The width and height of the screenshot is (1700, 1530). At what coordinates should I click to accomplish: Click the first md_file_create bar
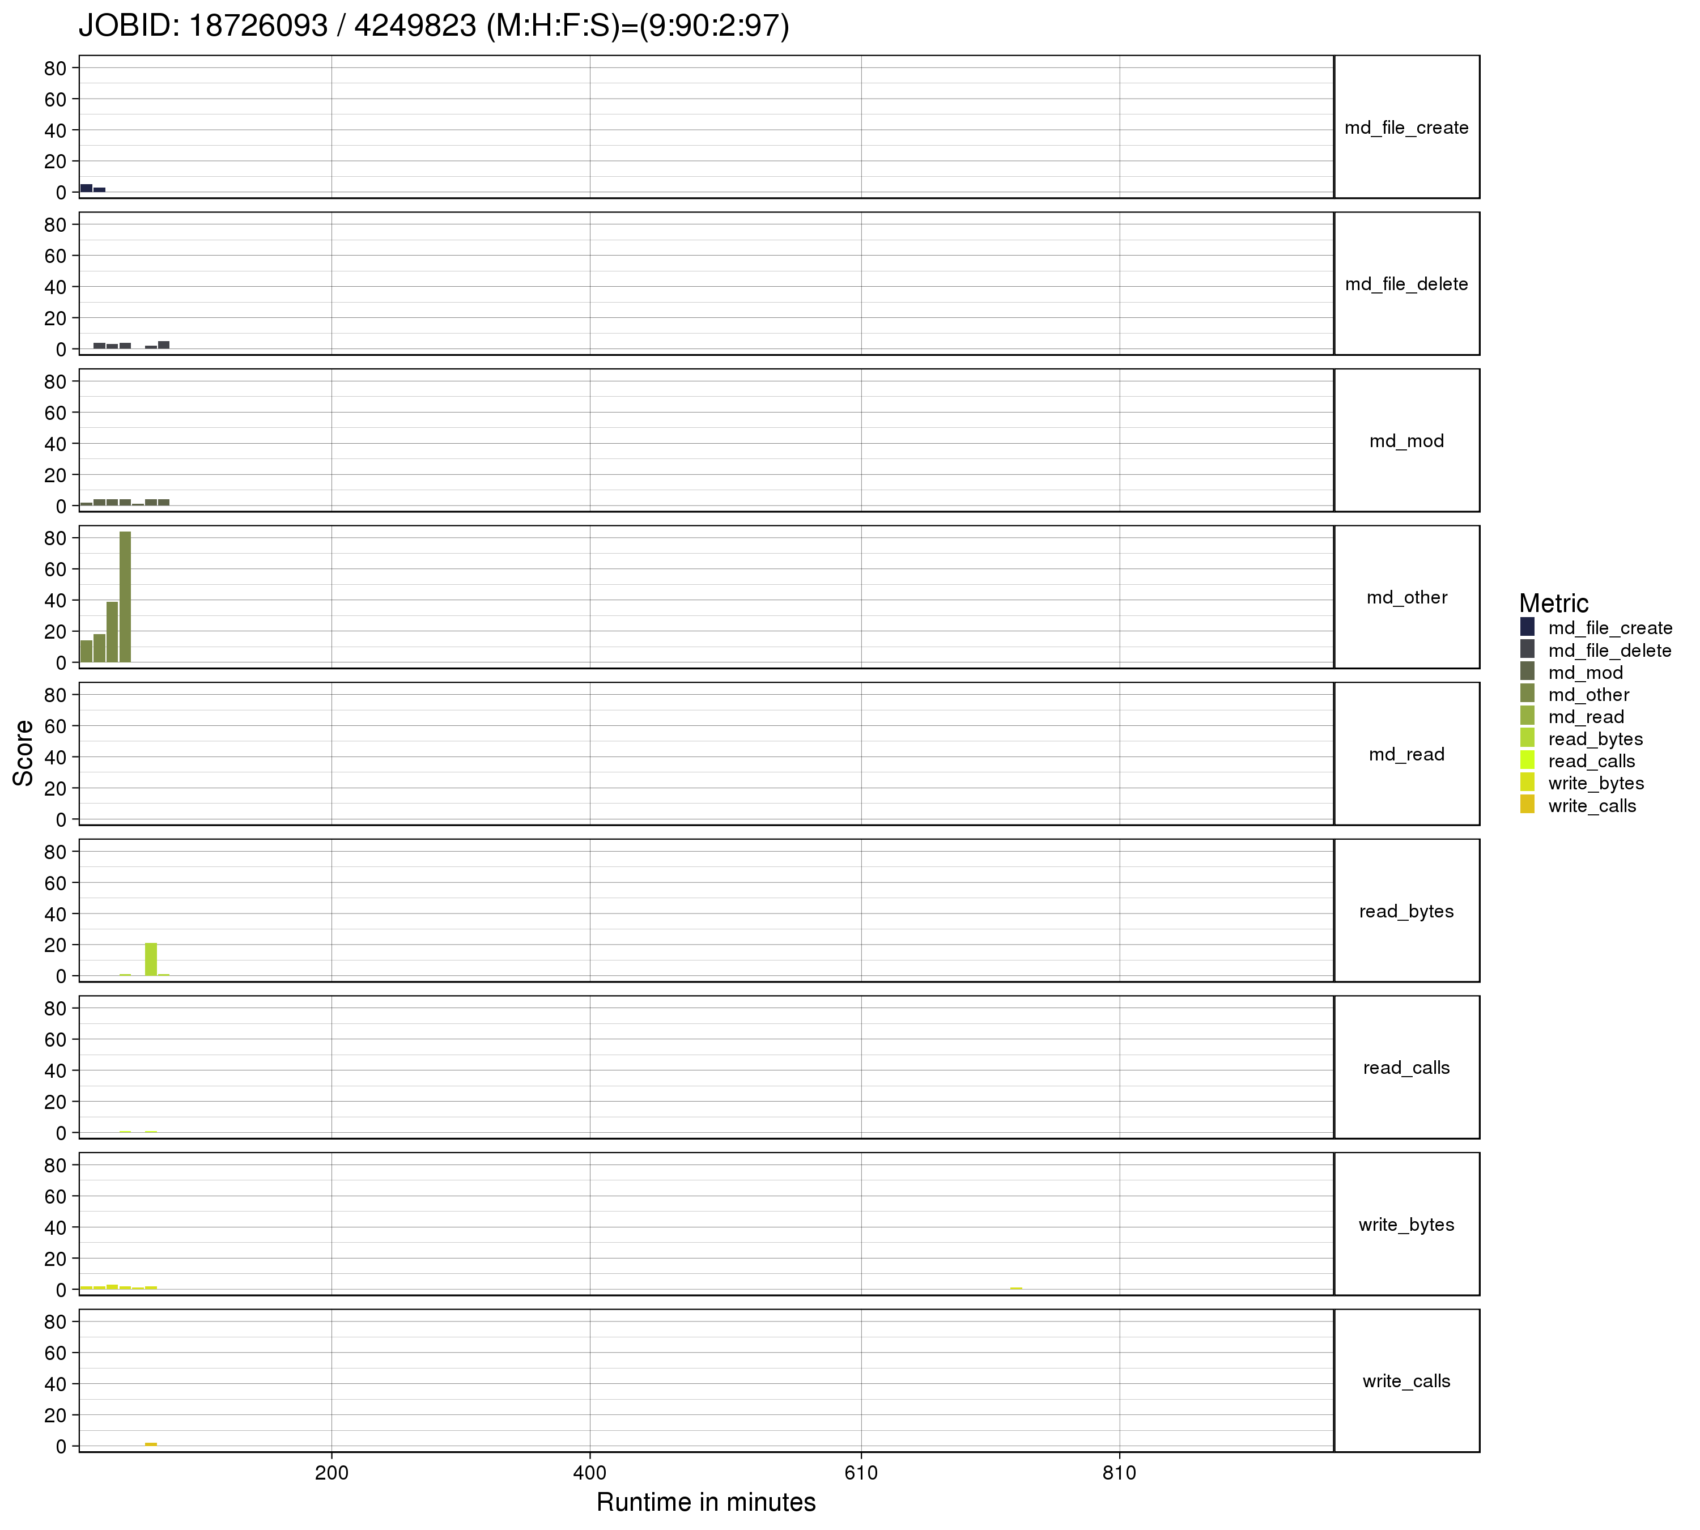(87, 188)
